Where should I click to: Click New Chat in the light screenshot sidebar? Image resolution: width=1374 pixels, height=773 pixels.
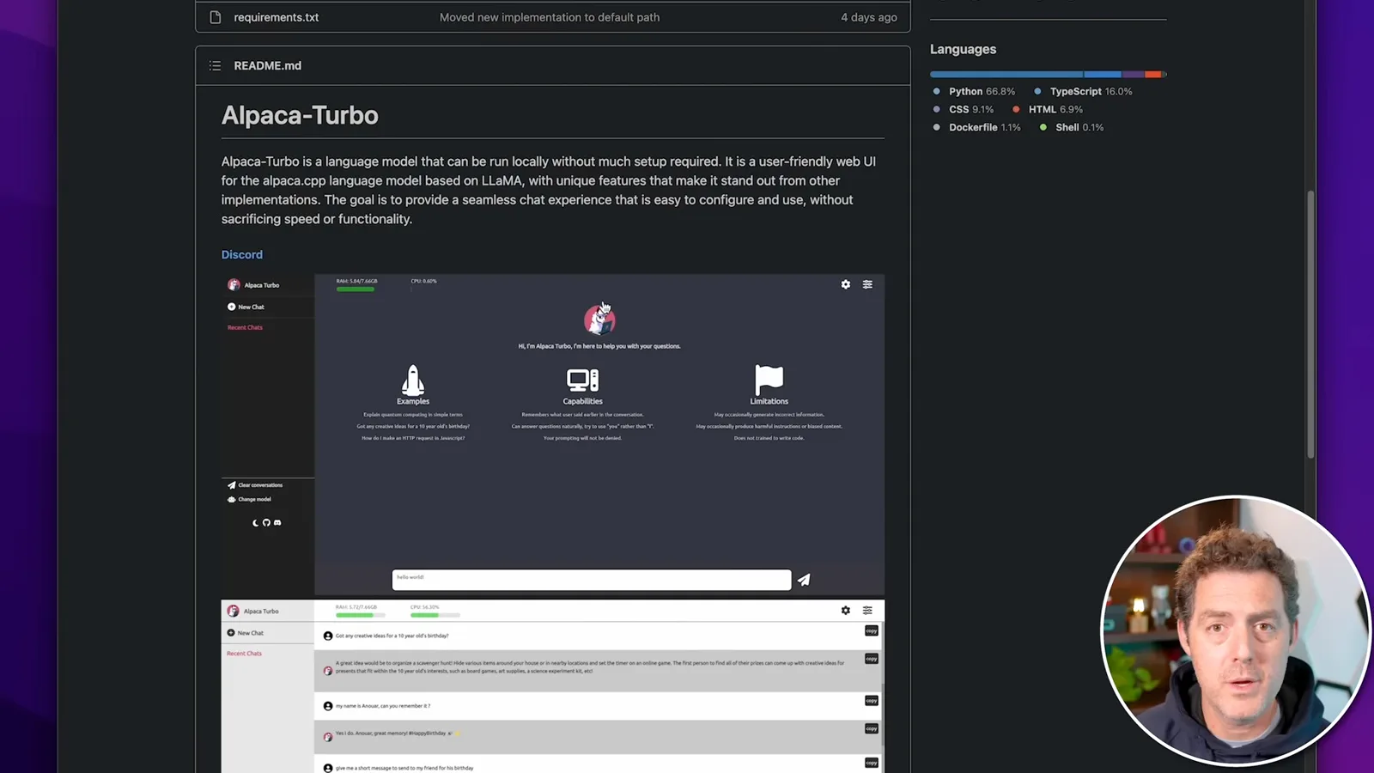pos(246,633)
